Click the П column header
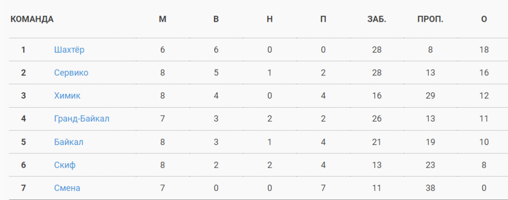508x200 pixels. 323,19
